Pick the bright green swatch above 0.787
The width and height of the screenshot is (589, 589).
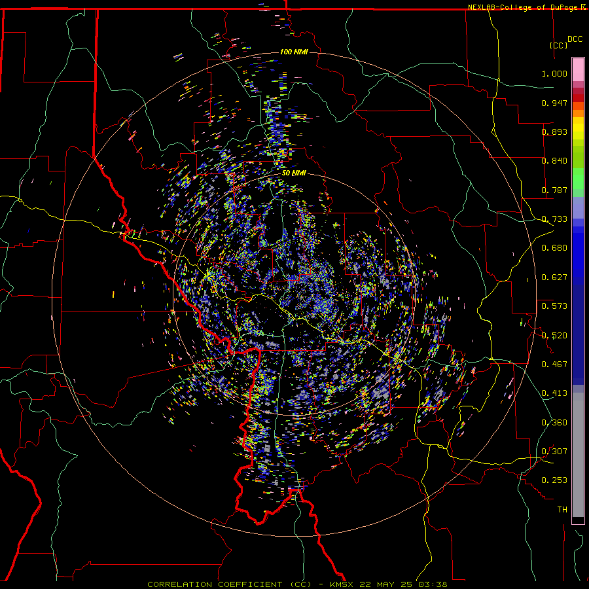click(578, 179)
